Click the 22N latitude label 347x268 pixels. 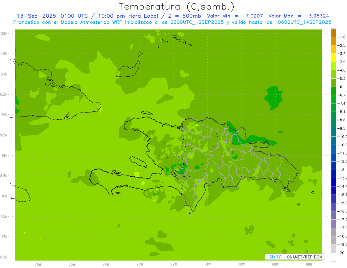coord(5,34)
